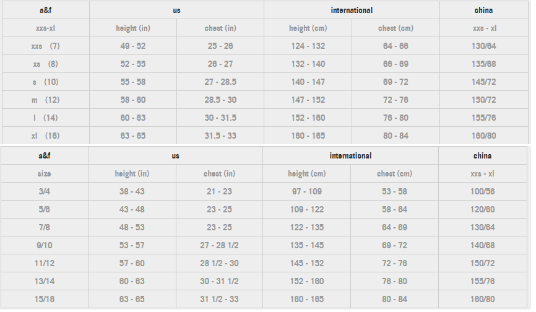
Task: Click the 27 - 28.5 chest cell
Action: pos(220,82)
